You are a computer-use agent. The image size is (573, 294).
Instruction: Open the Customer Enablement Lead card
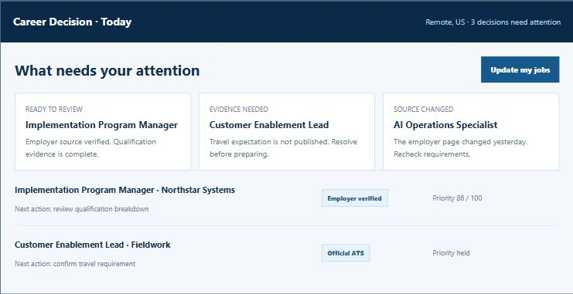pos(286,132)
